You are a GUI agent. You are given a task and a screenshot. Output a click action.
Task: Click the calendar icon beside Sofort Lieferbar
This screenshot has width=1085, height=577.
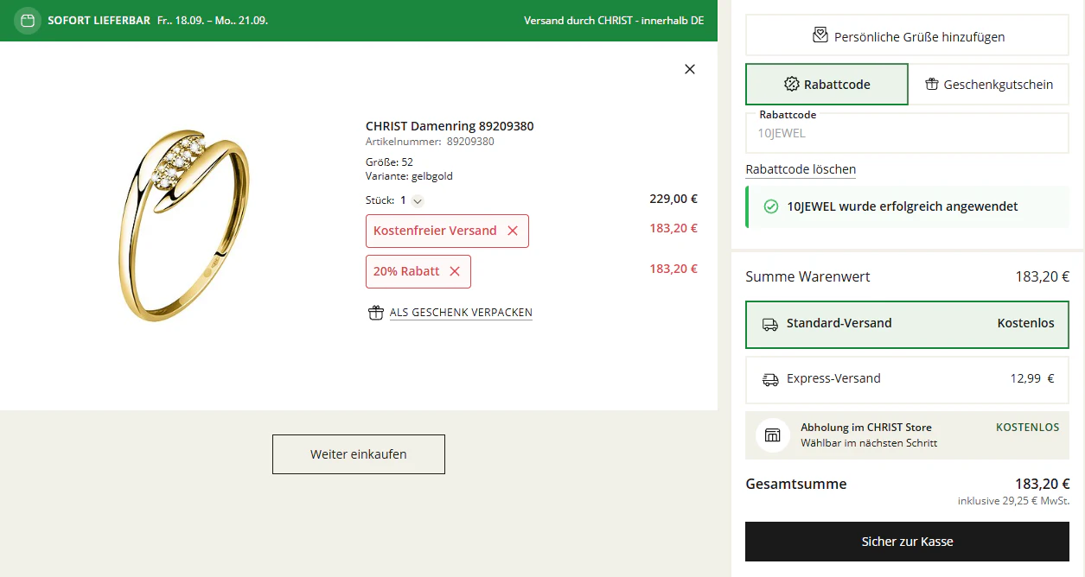[x=28, y=20]
